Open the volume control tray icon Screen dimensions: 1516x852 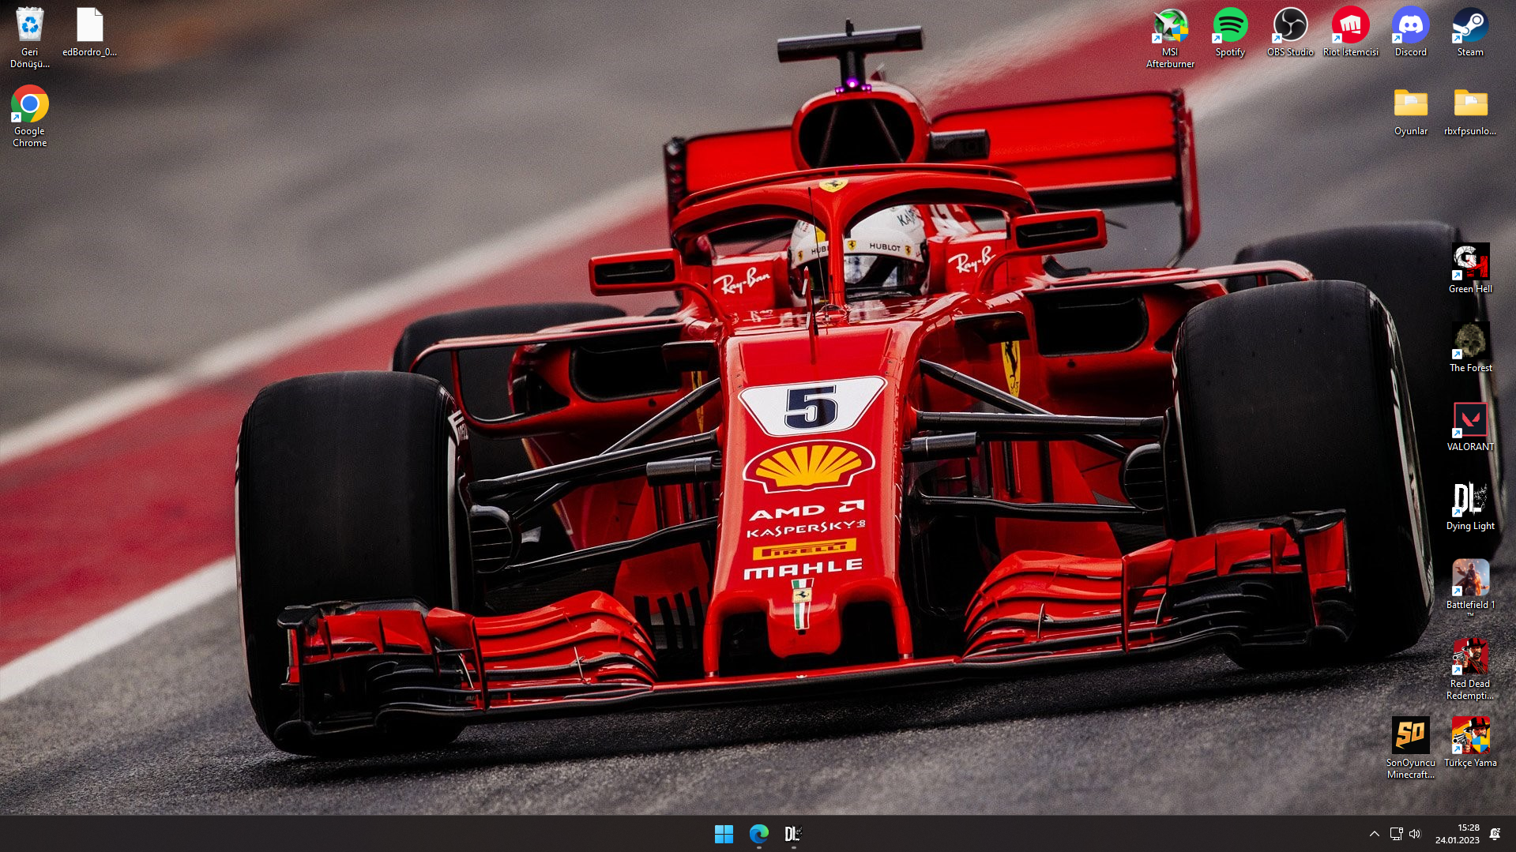coord(1415,834)
